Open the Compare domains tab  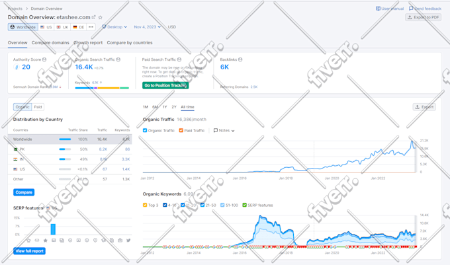[x=50, y=43]
